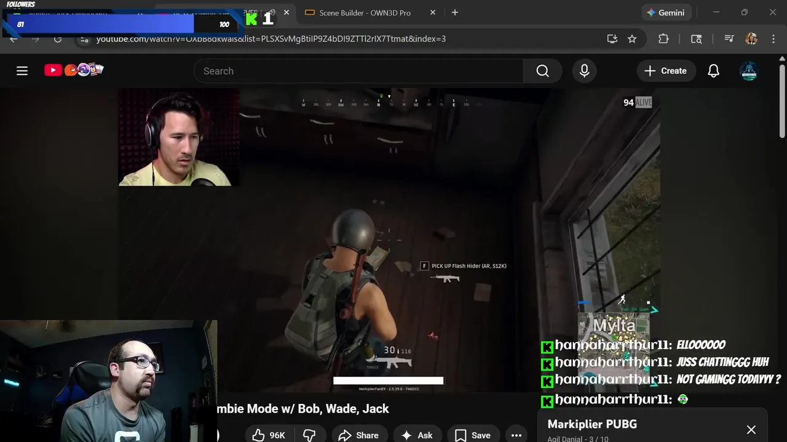Click the YouTube search magnifier button
The height and width of the screenshot is (442, 787).
click(x=542, y=71)
